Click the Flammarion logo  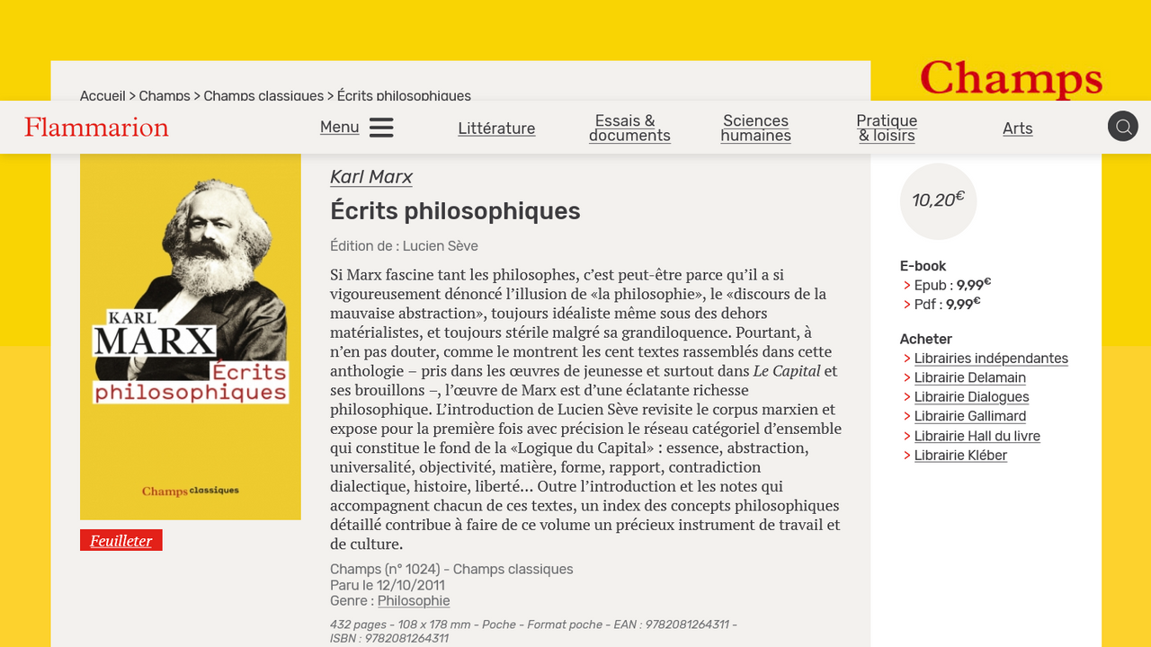pyautogui.click(x=96, y=128)
